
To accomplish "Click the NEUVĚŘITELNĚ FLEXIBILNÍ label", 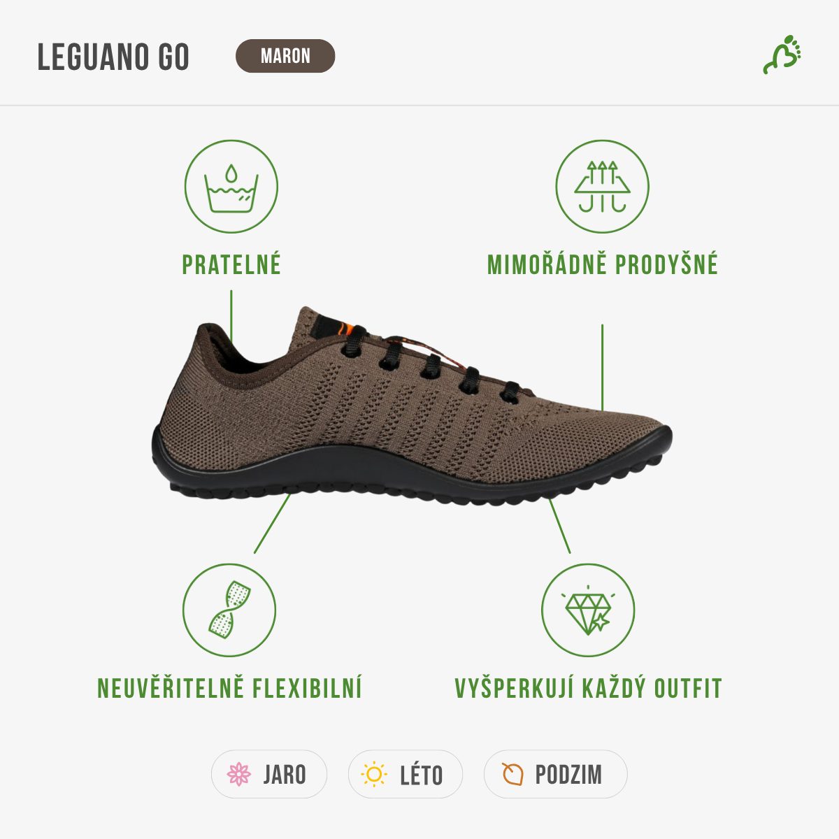I will (x=229, y=688).
